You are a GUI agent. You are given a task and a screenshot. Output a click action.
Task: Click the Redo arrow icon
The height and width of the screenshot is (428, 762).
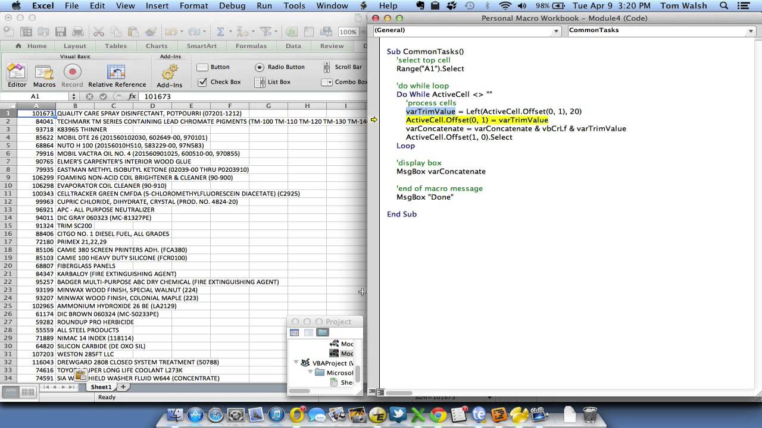pyautogui.click(x=193, y=32)
